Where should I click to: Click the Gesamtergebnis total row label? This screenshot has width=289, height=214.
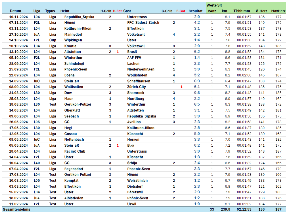tap(16, 209)
